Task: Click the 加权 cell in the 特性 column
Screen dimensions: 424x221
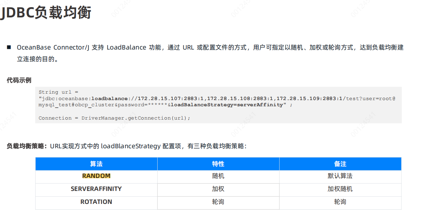Action: pyautogui.click(x=218, y=189)
